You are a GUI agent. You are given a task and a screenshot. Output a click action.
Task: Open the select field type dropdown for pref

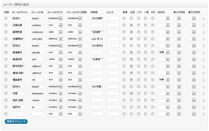(x=55, y=59)
